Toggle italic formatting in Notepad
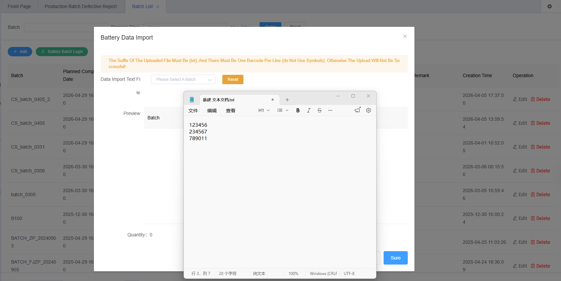 [x=308, y=110]
